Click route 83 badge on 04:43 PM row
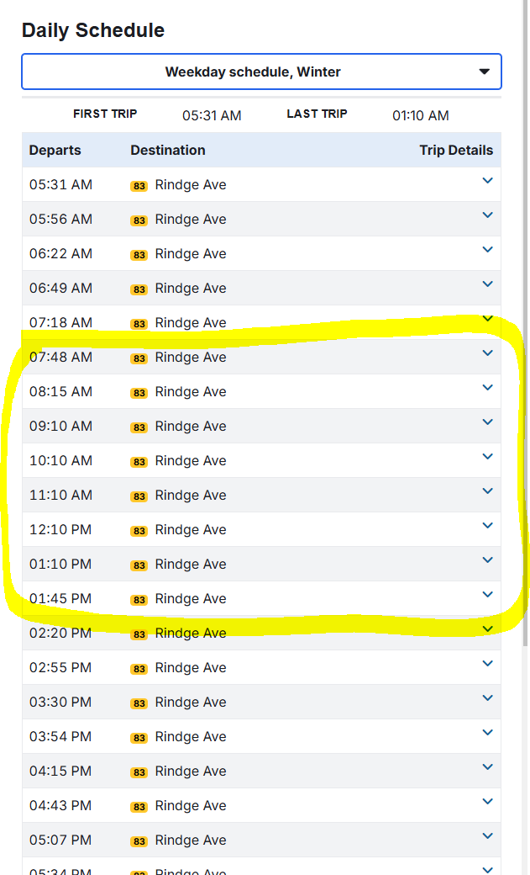The width and height of the screenshot is (530, 875). pyautogui.click(x=139, y=807)
